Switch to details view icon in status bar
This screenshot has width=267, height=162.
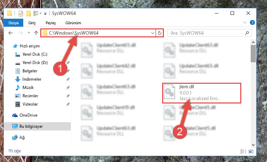(x=243, y=151)
